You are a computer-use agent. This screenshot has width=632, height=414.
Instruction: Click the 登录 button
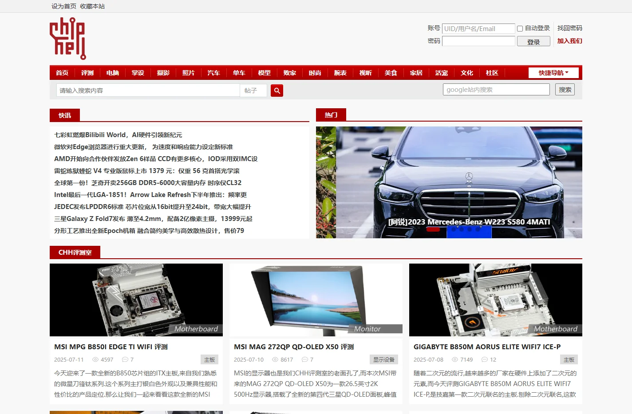[x=533, y=41]
